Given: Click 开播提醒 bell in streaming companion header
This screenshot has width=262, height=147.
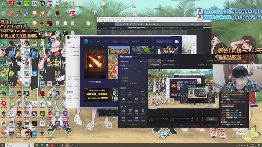Looking at the screenshot, I should click(210, 61).
